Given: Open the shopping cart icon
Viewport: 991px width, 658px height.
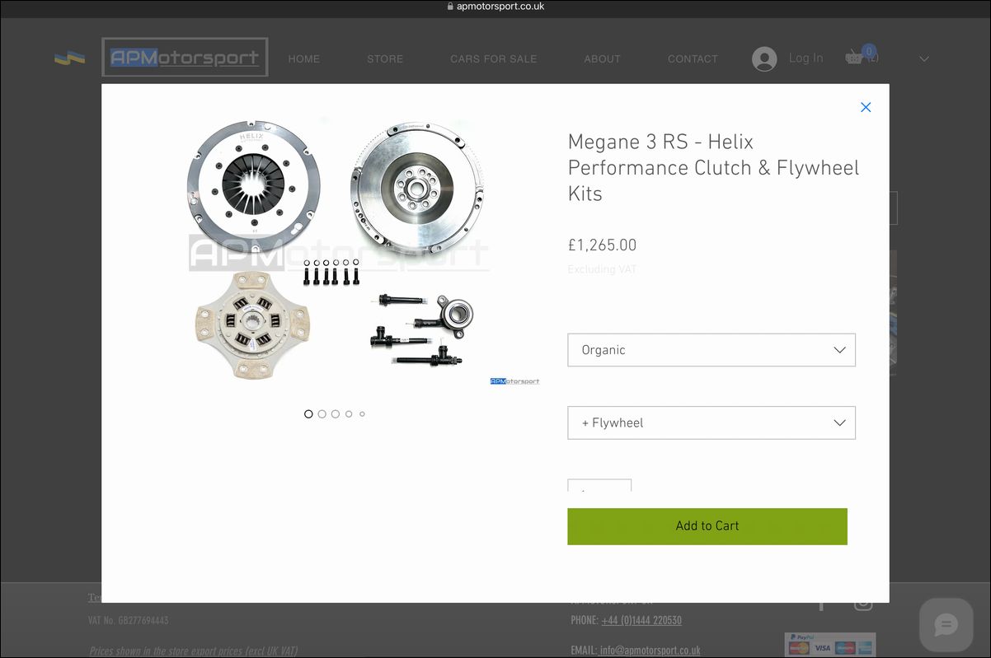Looking at the screenshot, I should coord(862,56).
